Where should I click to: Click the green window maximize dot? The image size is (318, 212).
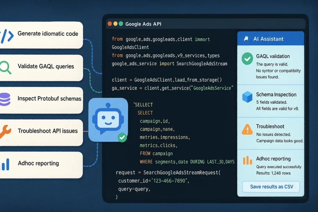point(121,24)
